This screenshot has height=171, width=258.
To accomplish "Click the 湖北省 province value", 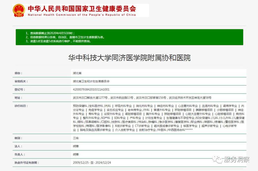I will (x=77, y=74).
